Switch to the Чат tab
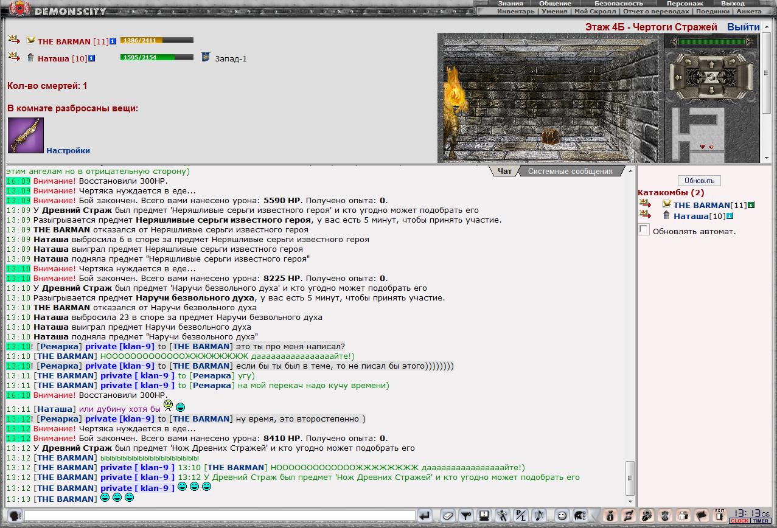This screenshot has height=528, width=777. [x=504, y=172]
